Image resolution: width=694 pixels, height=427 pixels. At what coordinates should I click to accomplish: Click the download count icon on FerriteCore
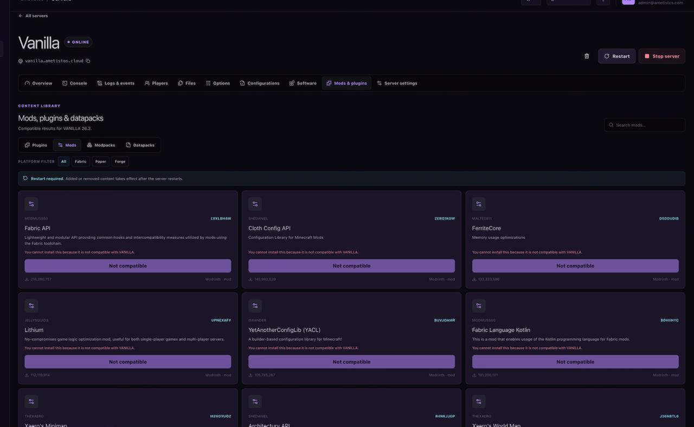tap(474, 279)
